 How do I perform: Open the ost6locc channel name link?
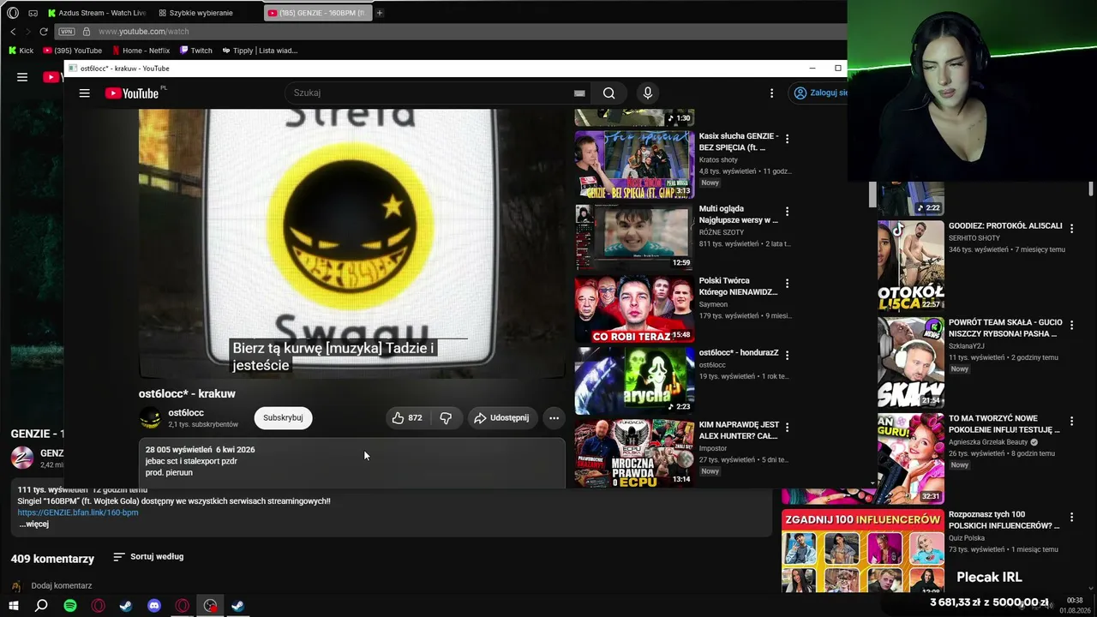(186, 413)
